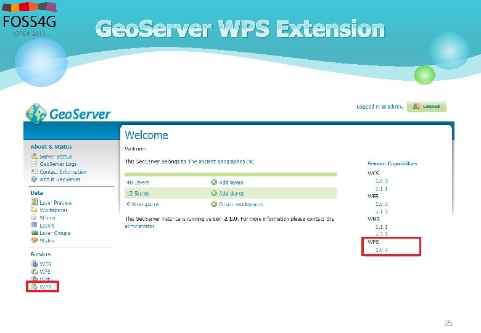Screen dimensions: 481x333
Task: Open the About GeoServer link
Action: 60,179
